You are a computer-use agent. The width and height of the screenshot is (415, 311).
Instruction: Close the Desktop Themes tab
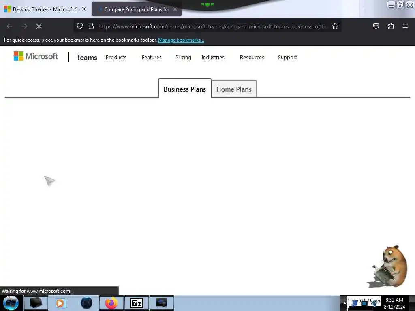(84, 9)
